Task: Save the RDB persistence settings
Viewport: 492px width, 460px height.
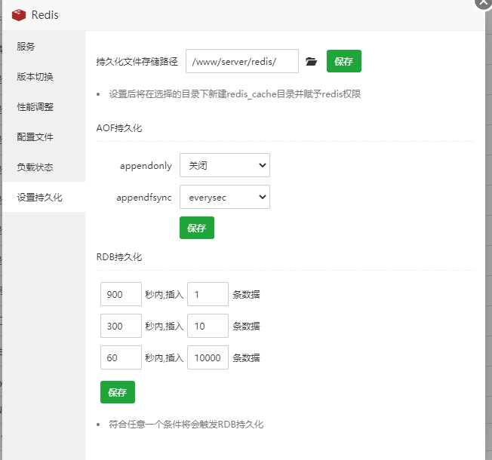Action: (x=118, y=392)
